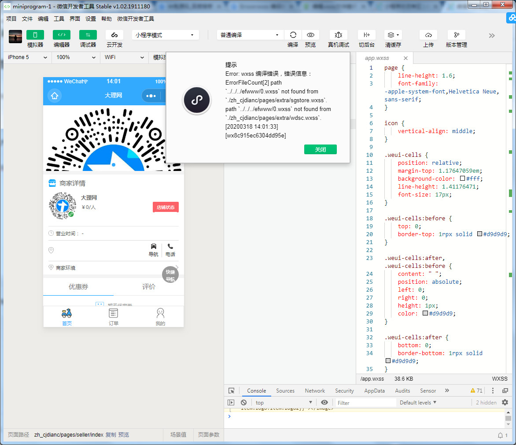Expand the toolbar overflow arrows

click(492, 36)
